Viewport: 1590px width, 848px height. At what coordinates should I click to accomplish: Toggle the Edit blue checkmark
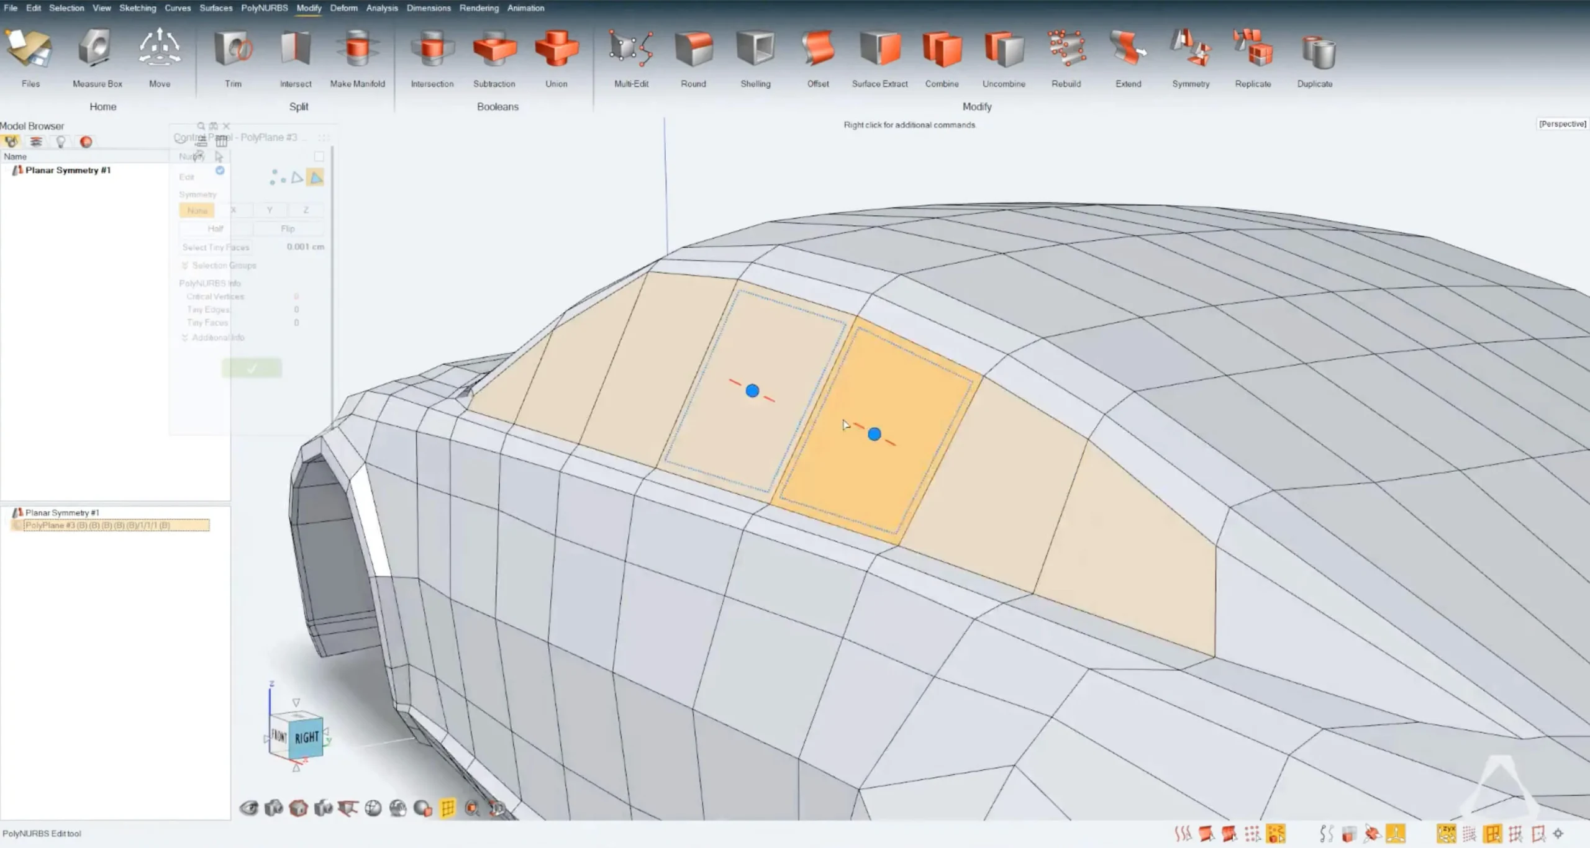click(x=220, y=171)
